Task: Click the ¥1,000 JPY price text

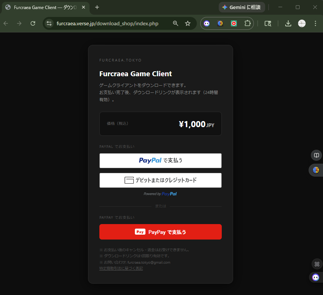Action: pyautogui.click(x=196, y=124)
